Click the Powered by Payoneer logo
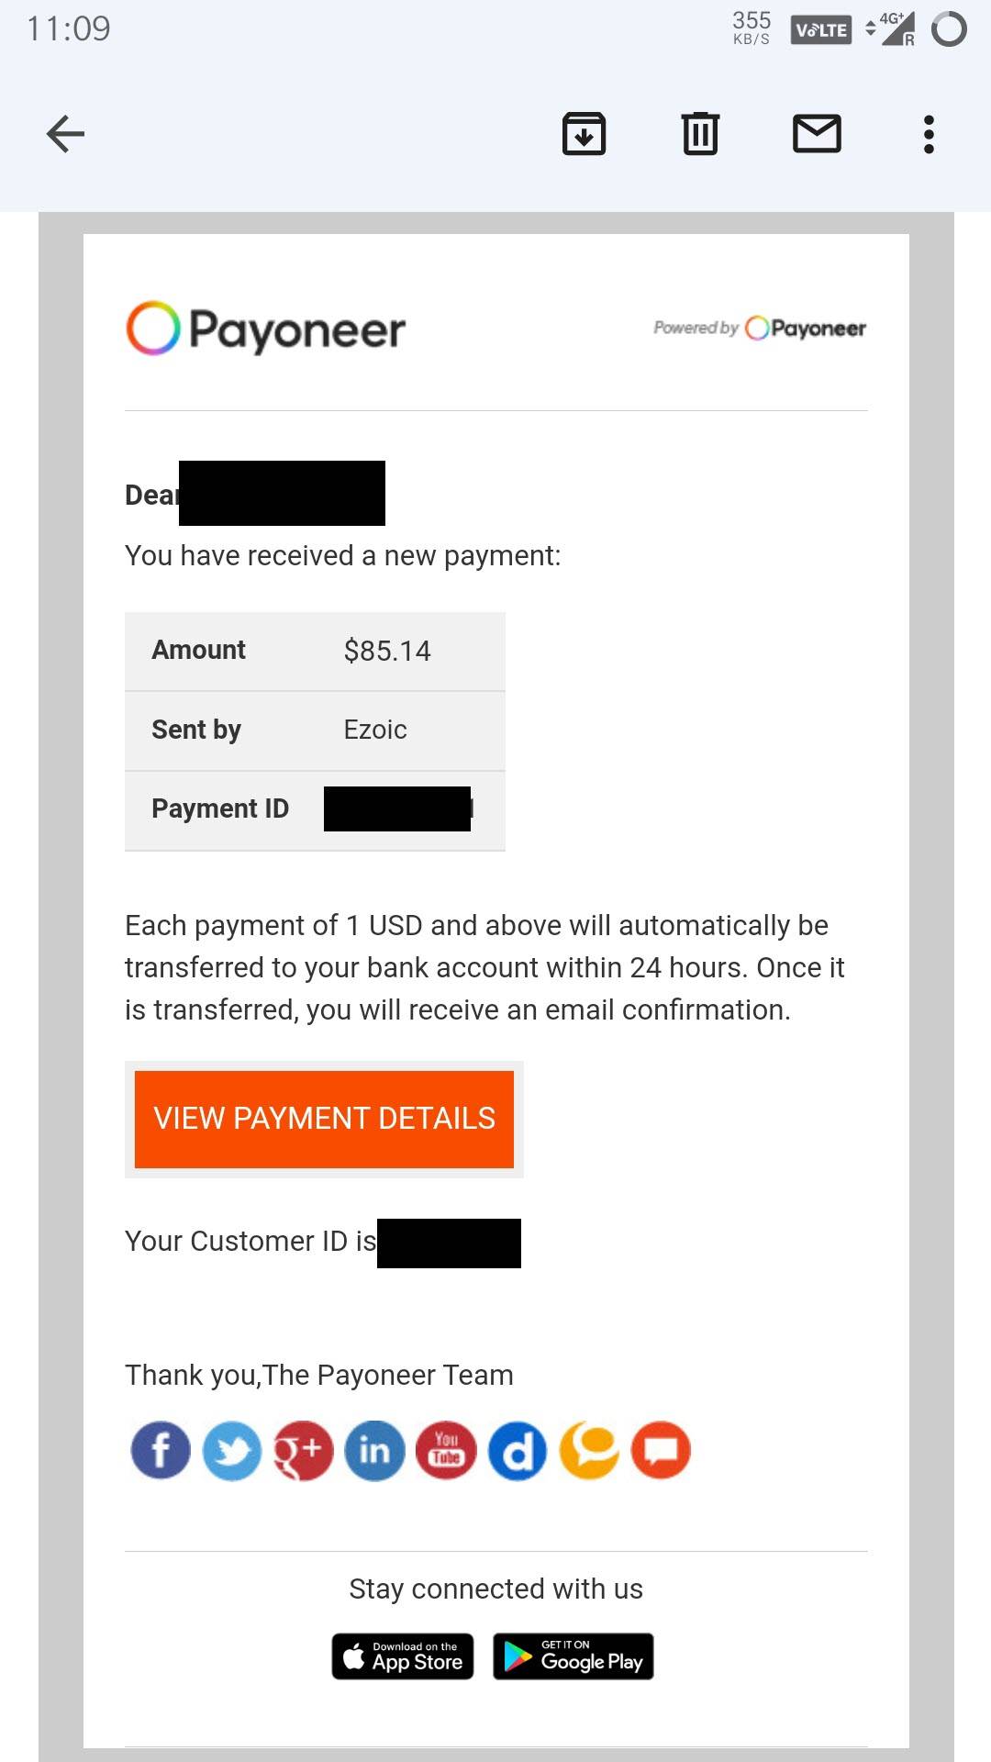 [760, 328]
